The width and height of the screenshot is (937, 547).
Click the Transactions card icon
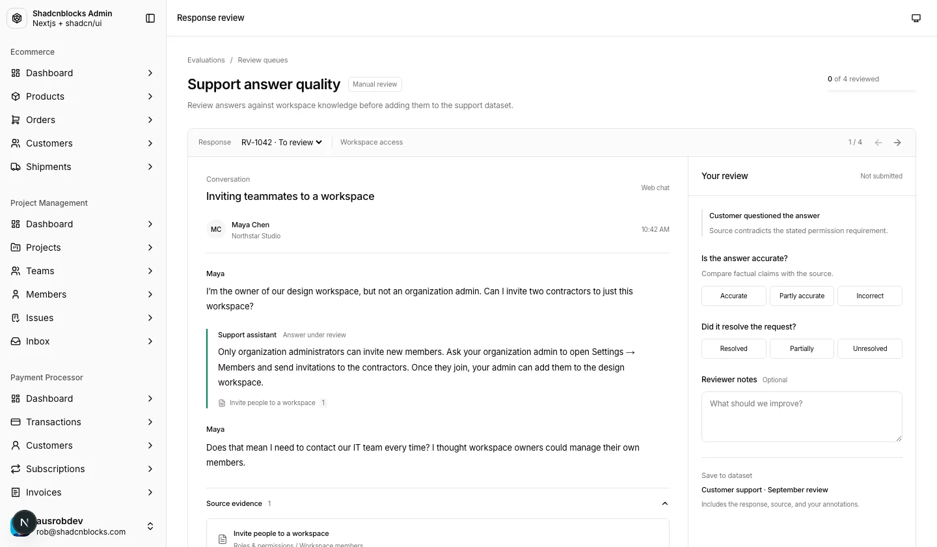pos(16,422)
